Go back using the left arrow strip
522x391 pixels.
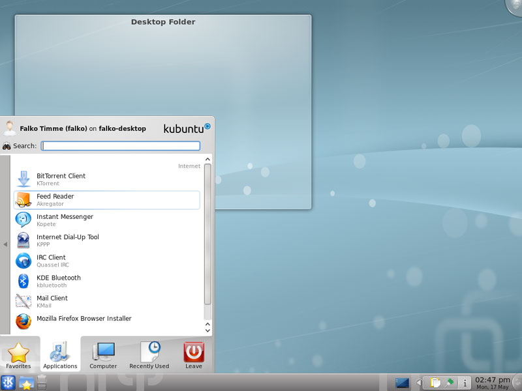(5, 244)
